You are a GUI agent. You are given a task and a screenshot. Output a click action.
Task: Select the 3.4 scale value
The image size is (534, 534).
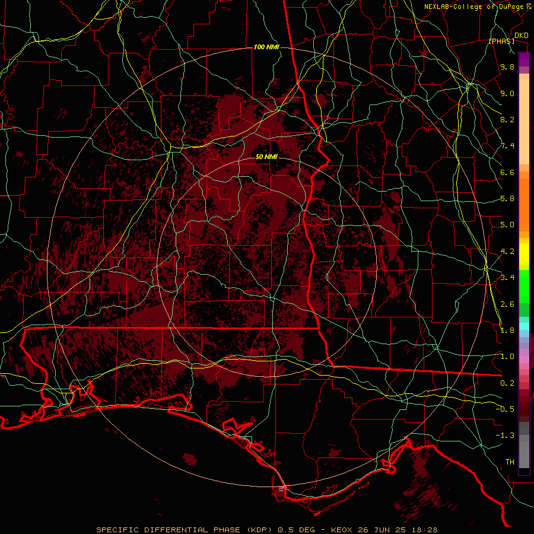507,278
